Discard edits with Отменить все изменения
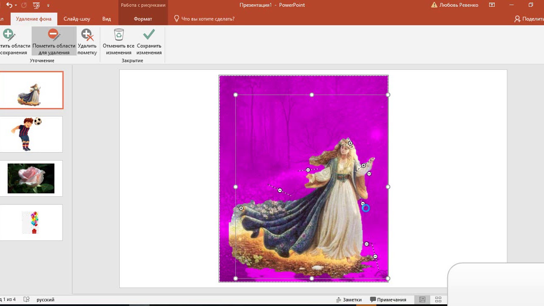 point(119,41)
